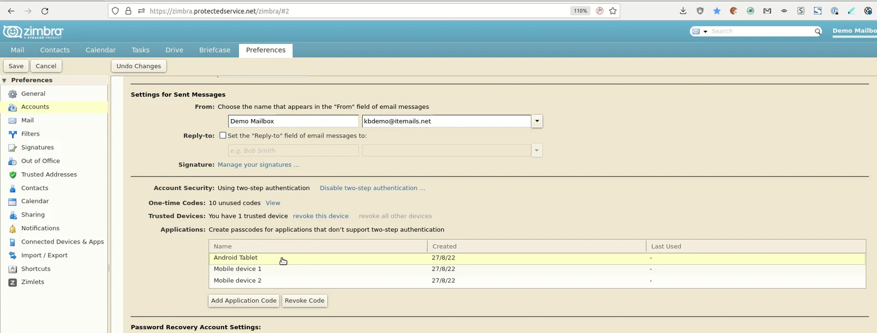Click the Zimlets Z icon
Screen dimensions: 877x333
click(x=13, y=282)
